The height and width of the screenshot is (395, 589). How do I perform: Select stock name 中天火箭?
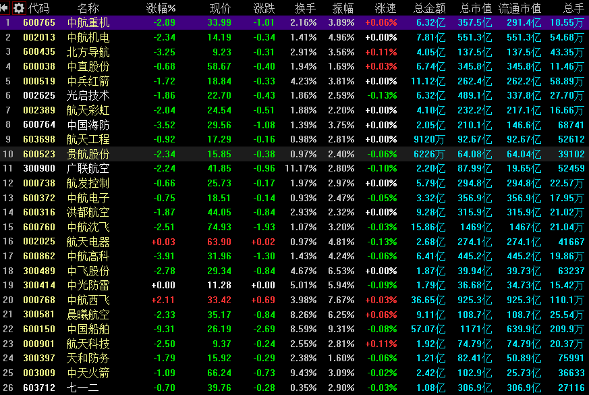click(88, 373)
